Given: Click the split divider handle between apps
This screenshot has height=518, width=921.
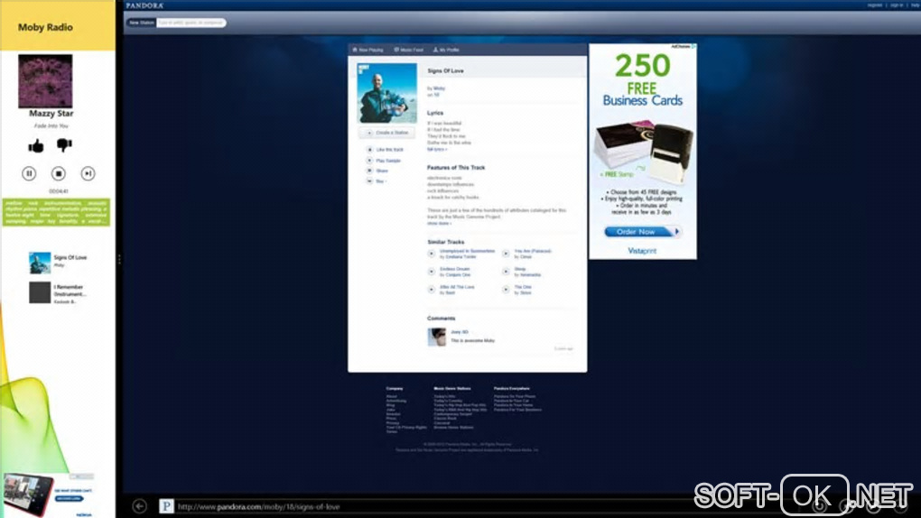Looking at the screenshot, I should click(119, 259).
